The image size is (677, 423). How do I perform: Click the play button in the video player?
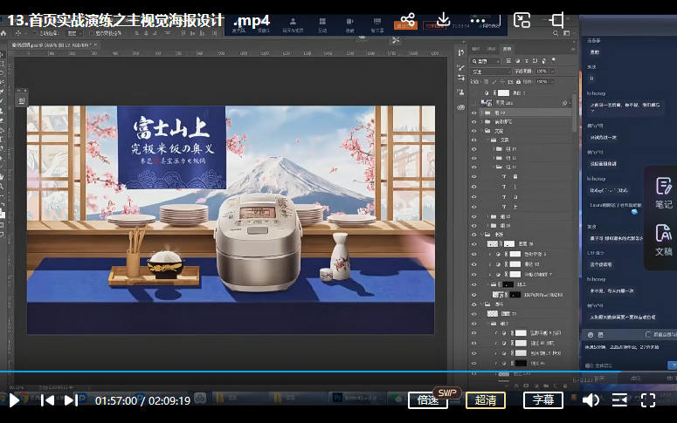(14, 400)
